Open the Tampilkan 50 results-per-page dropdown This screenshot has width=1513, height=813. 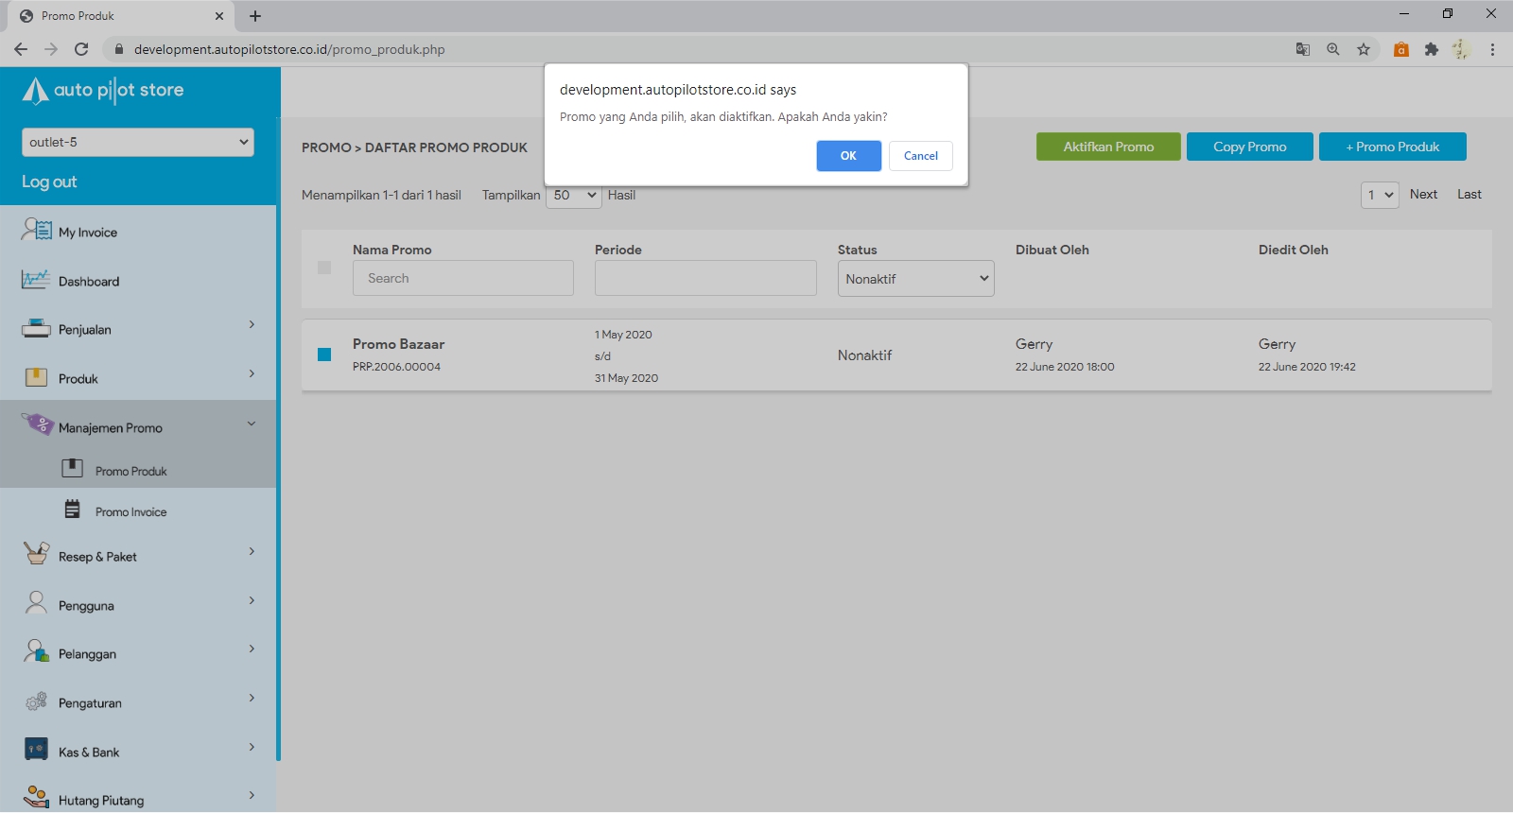click(x=573, y=196)
